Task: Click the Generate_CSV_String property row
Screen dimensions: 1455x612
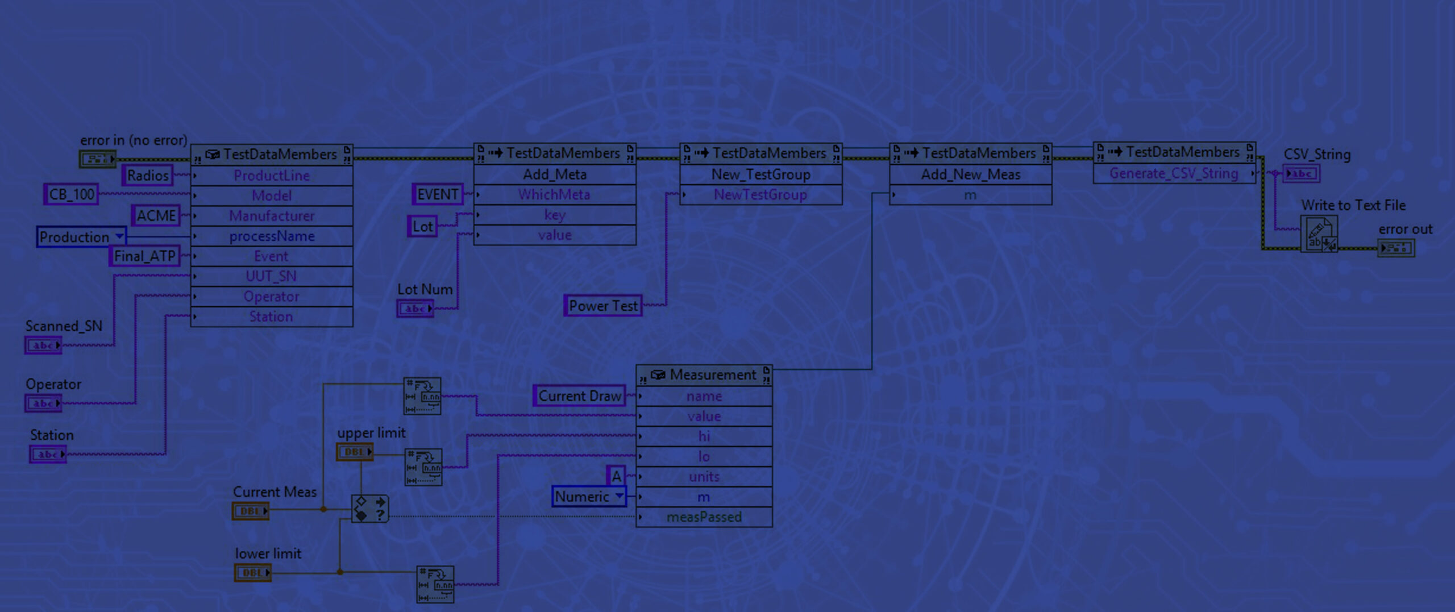Action: click(x=1173, y=174)
